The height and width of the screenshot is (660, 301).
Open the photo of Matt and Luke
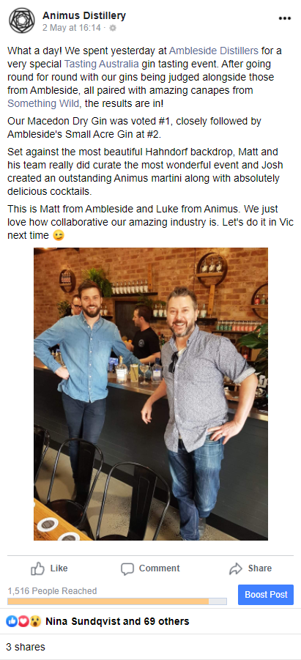(151, 394)
